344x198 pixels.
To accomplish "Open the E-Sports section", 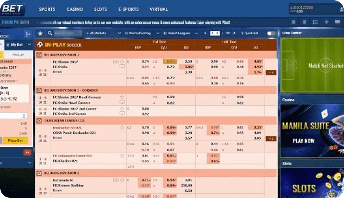I will point(128,9).
